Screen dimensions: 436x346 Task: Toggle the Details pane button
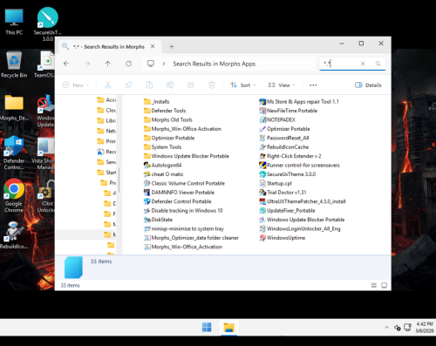coord(368,85)
